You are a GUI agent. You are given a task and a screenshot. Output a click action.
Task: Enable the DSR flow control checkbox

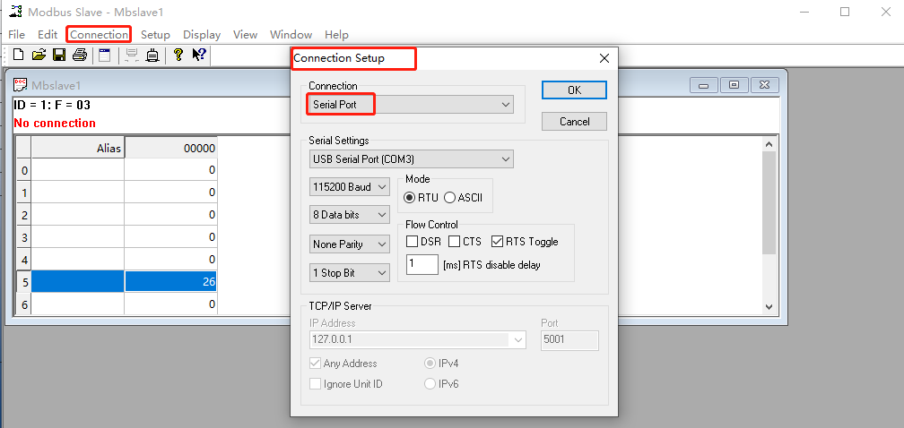413,242
